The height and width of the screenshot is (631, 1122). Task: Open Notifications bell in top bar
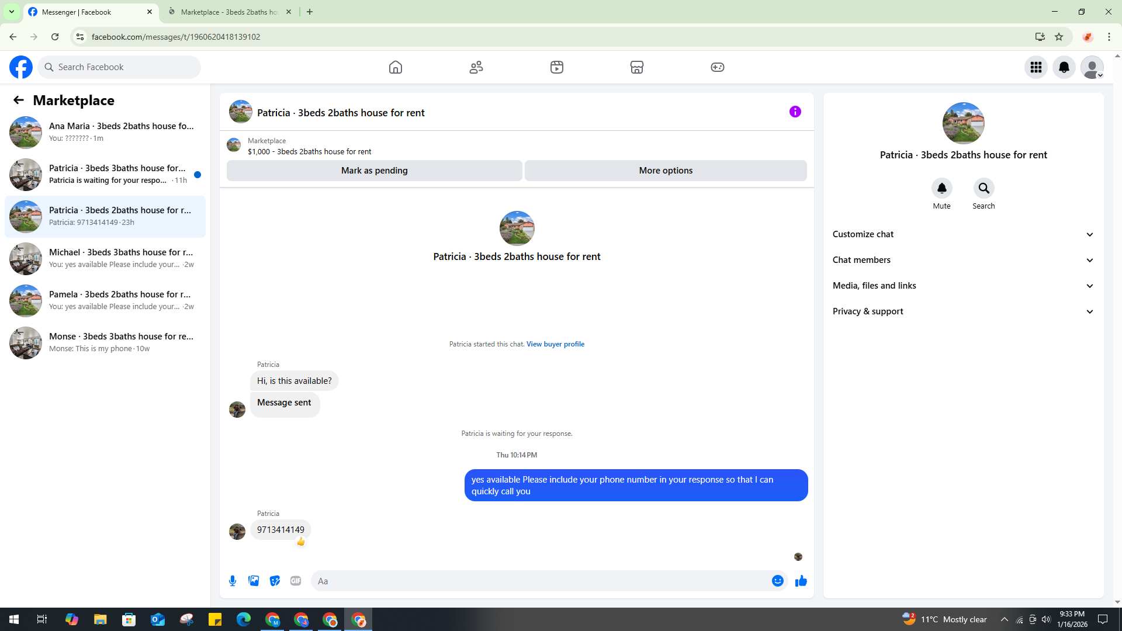[x=1064, y=67]
